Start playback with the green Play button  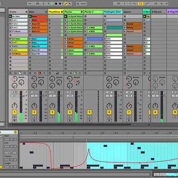[x=52, y=4]
